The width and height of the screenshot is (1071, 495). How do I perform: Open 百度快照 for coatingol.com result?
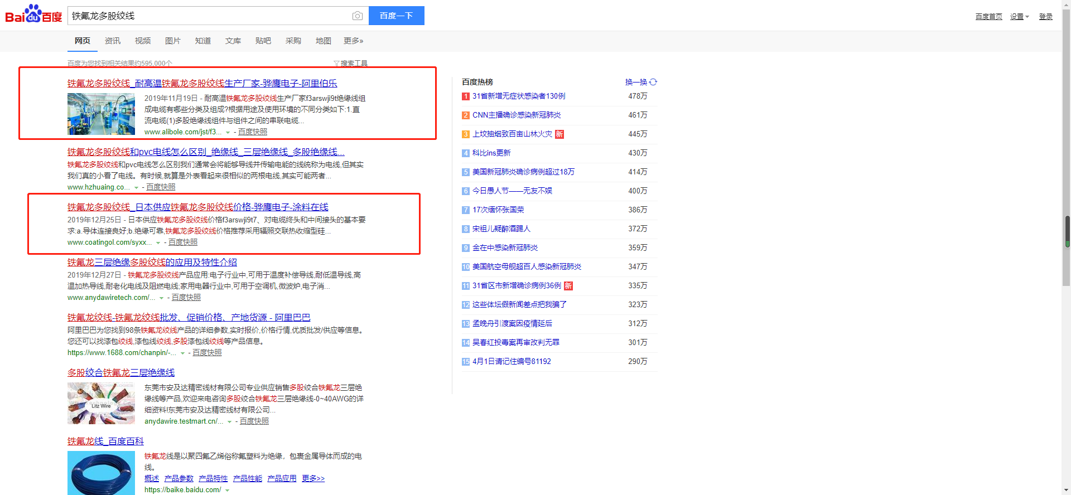click(x=183, y=242)
